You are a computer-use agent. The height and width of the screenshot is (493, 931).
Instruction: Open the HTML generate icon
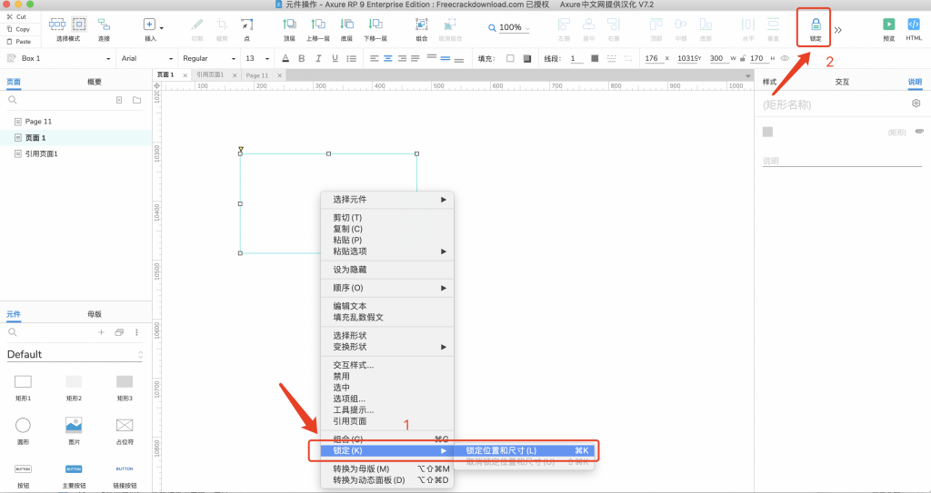tap(914, 25)
